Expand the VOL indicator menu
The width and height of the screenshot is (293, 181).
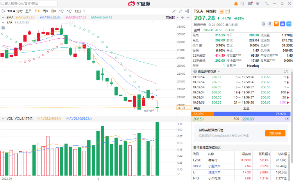[3, 119]
